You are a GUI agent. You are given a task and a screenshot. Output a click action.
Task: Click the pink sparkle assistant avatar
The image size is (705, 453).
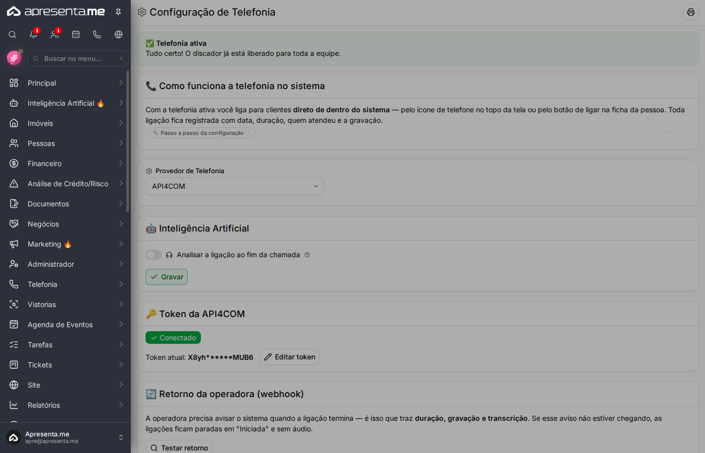coord(14,58)
